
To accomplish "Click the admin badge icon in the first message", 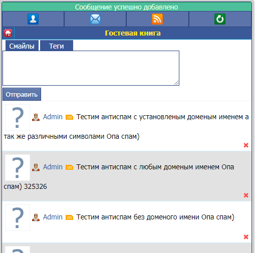I will coord(36,117).
